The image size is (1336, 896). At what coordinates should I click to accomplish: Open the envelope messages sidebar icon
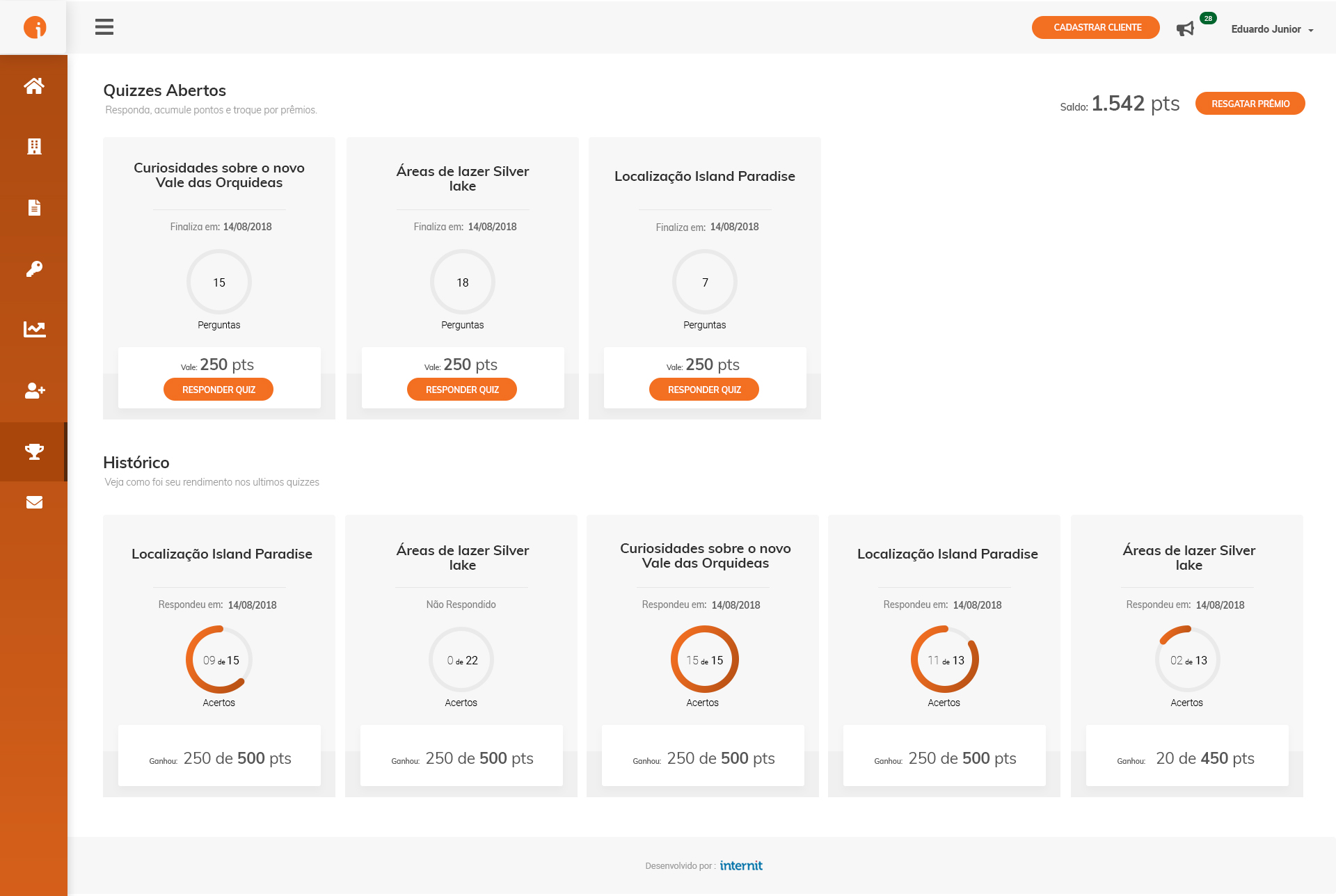point(34,502)
